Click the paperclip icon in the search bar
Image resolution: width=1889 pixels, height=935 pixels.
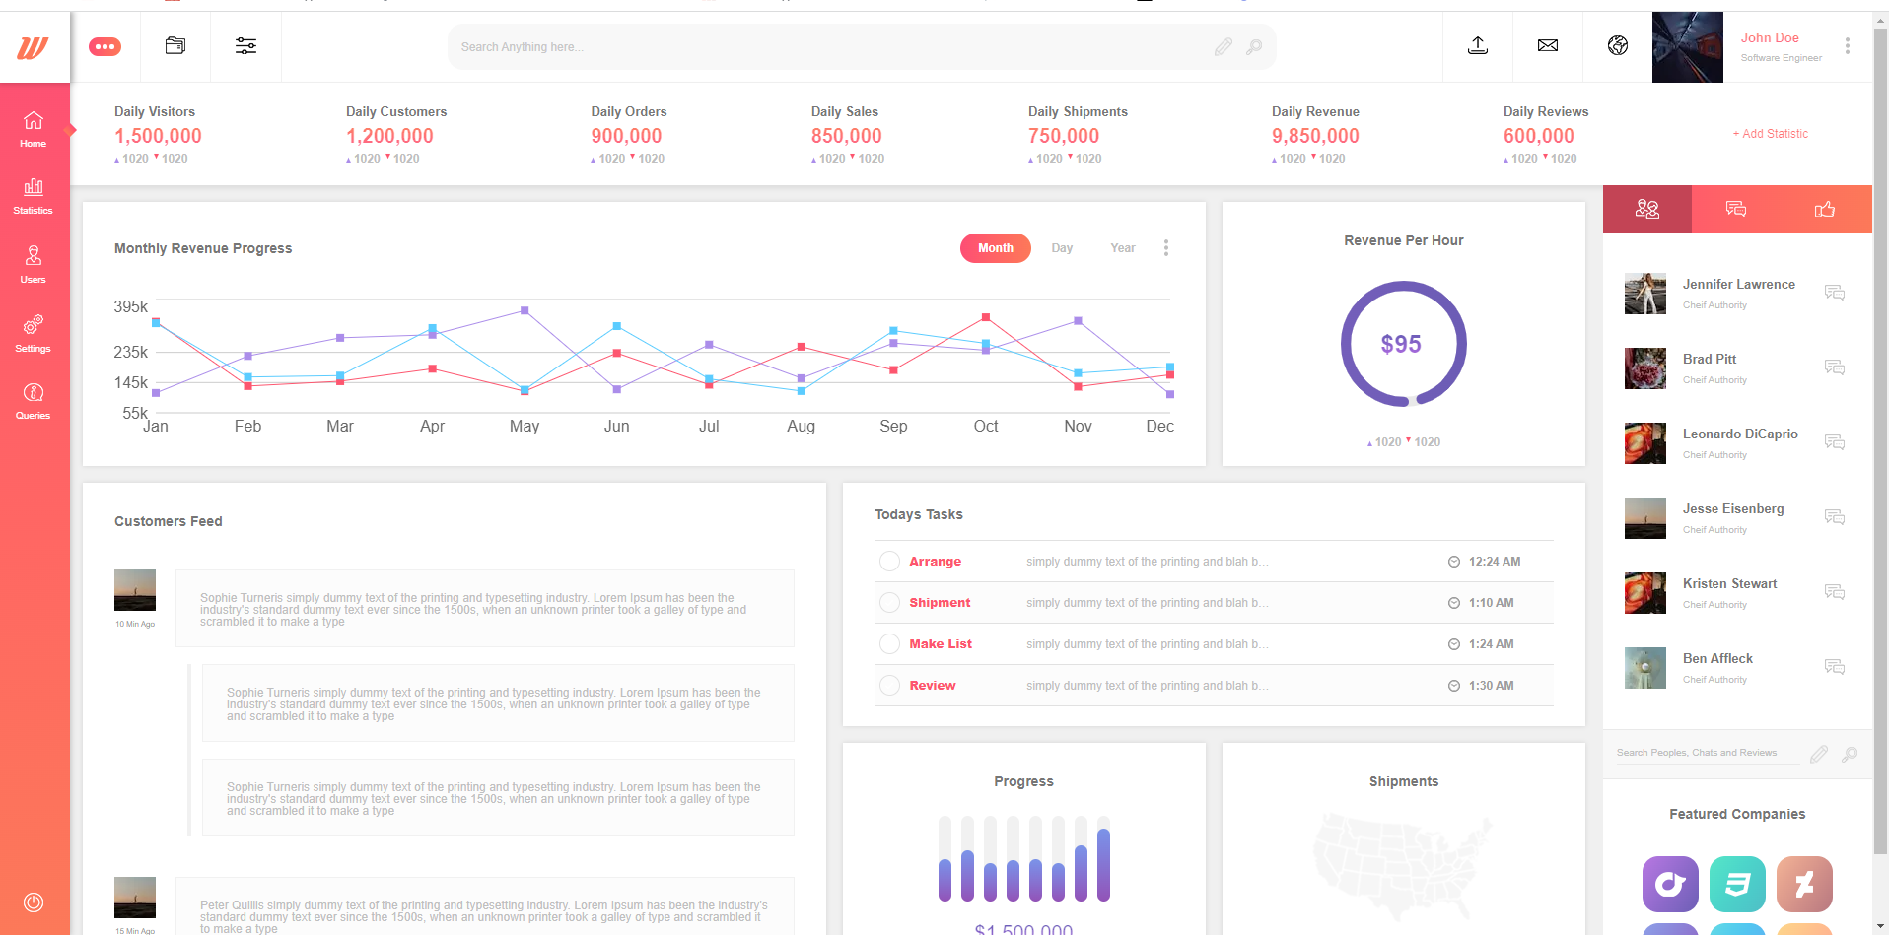(x=1223, y=46)
